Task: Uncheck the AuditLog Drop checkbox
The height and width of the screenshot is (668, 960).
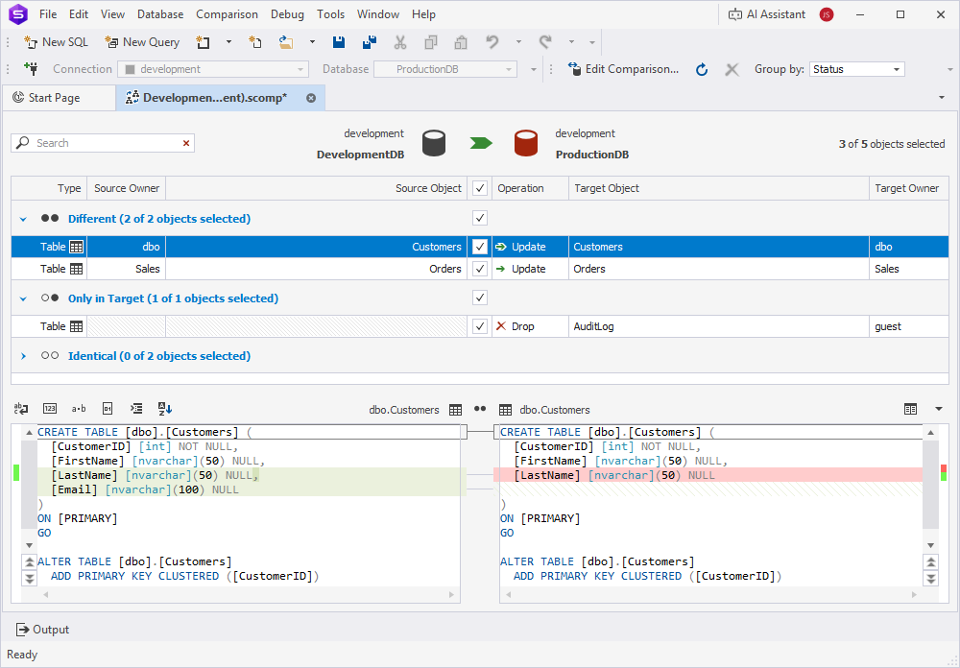Action: (x=480, y=326)
